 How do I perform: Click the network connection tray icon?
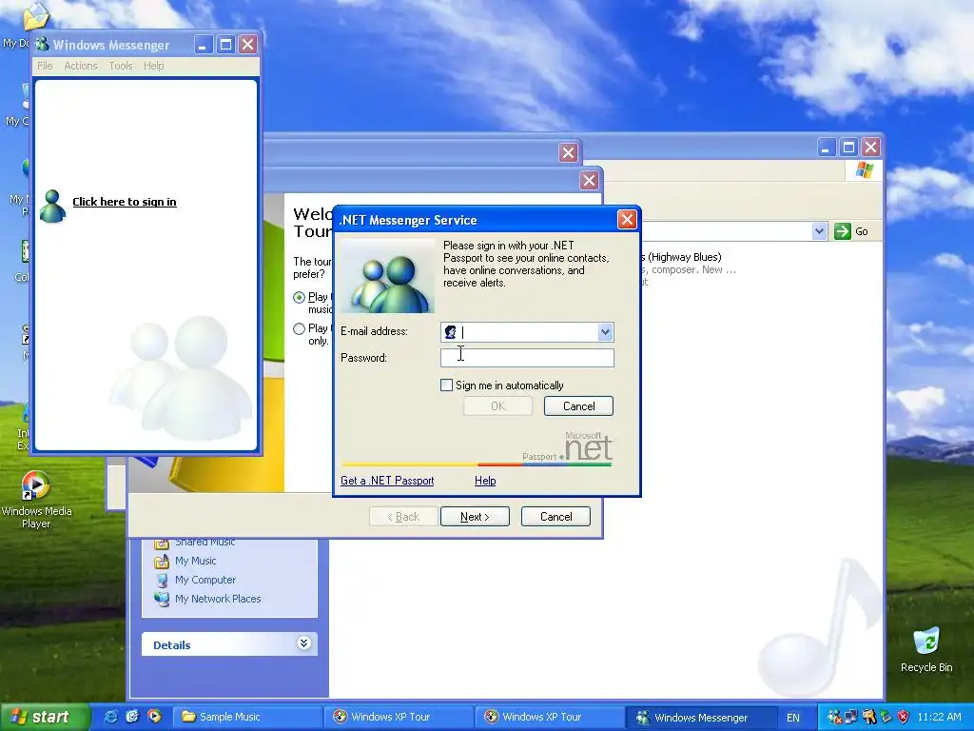click(x=851, y=717)
